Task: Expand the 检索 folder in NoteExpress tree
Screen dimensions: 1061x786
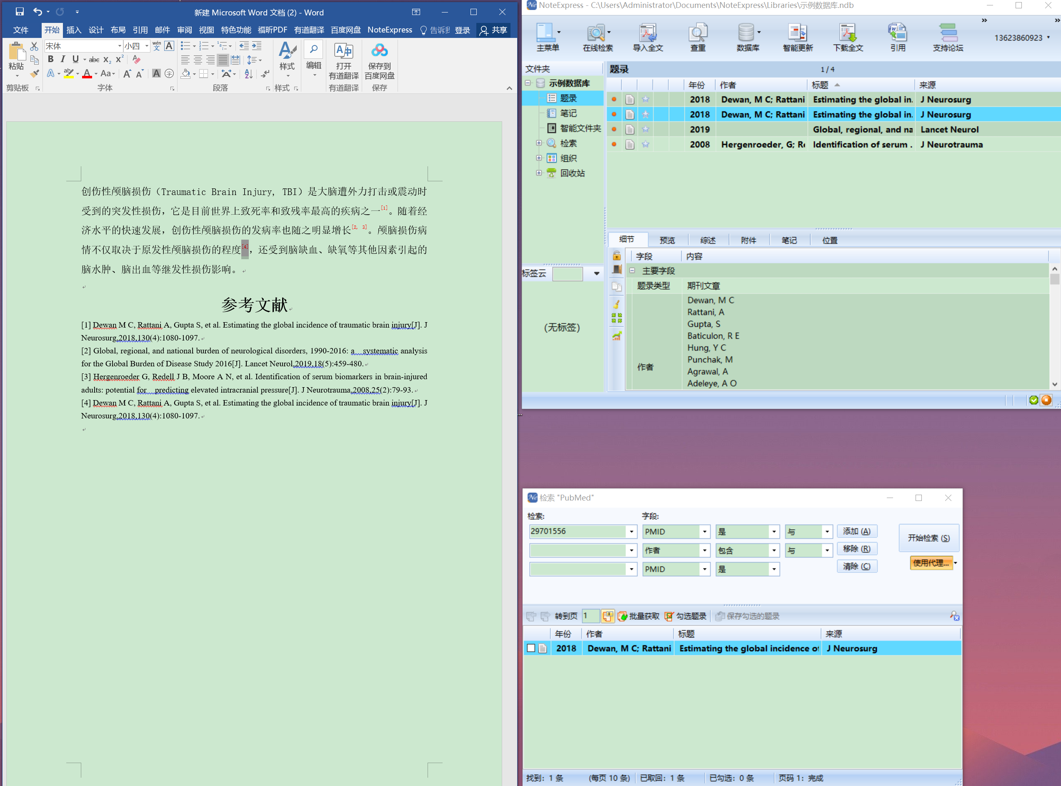Action: (x=538, y=143)
